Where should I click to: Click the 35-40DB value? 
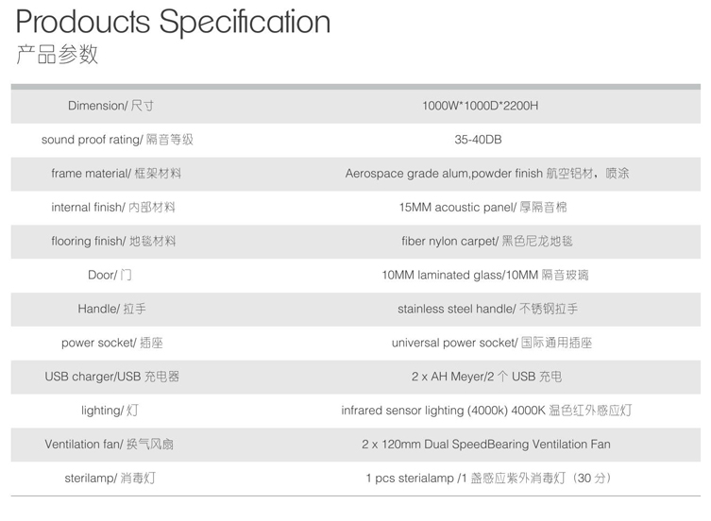(478, 139)
